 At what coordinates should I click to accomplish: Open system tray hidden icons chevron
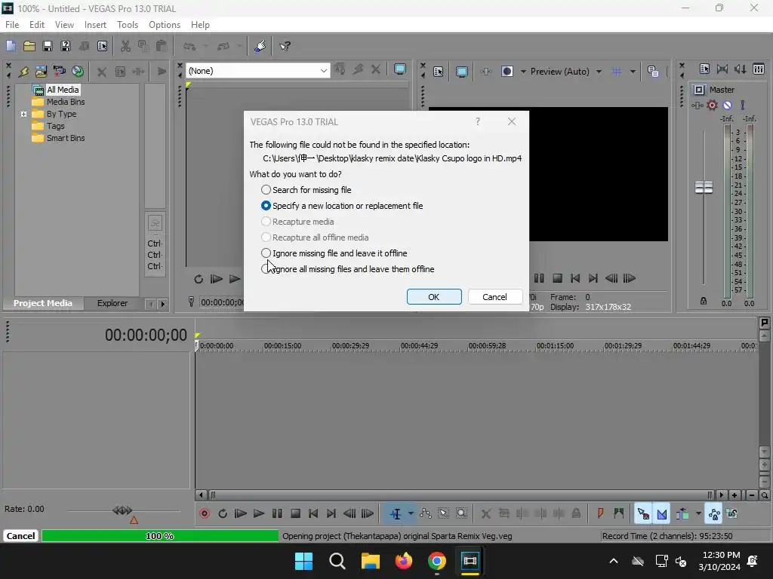[x=614, y=561]
